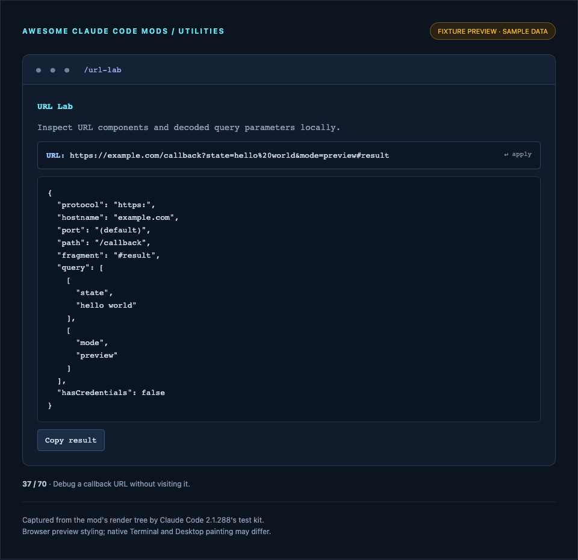This screenshot has height=560, width=578.
Task: Click the "hello world" value
Action: point(106,305)
